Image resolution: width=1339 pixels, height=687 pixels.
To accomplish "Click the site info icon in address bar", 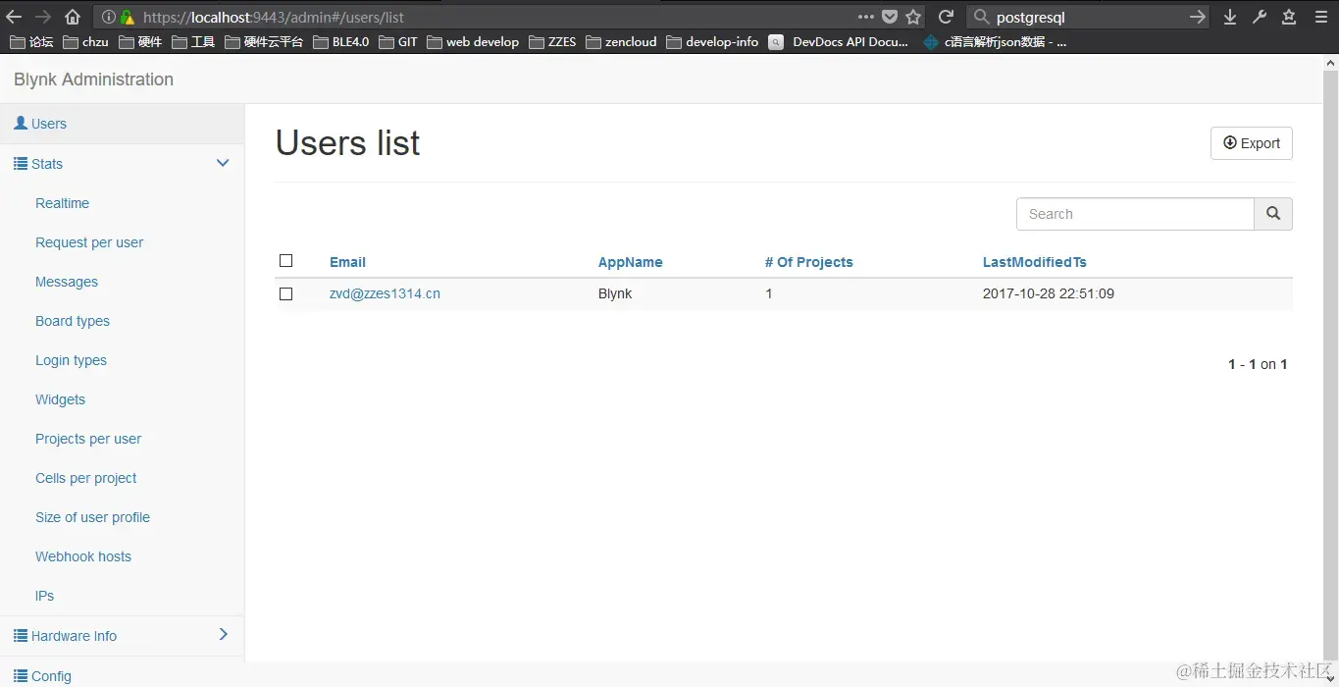I will pos(109,17).
